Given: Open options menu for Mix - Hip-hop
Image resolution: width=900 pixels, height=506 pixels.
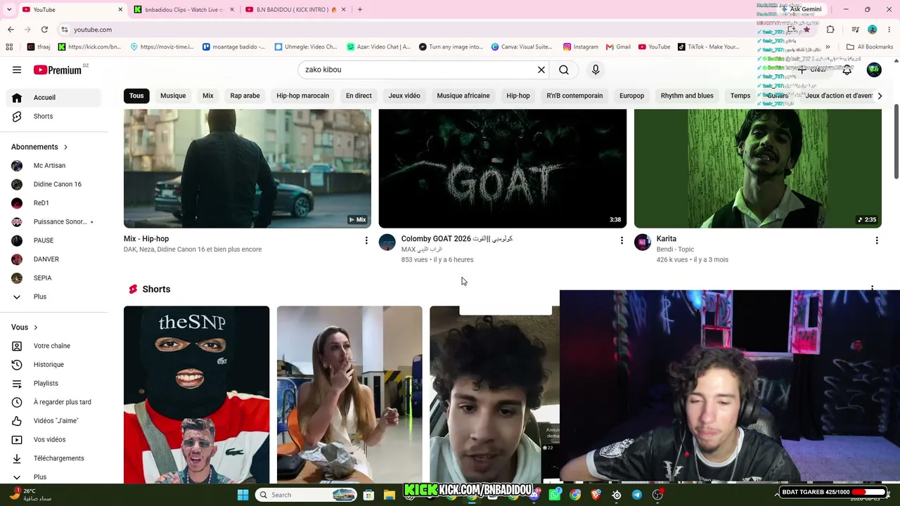Looking at the screenshot, I should point(366,240).
